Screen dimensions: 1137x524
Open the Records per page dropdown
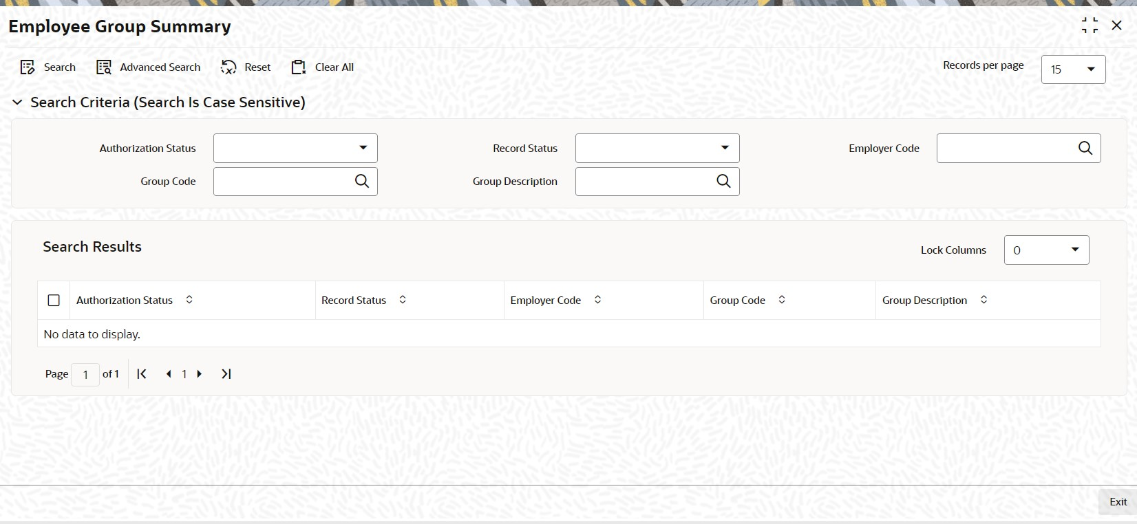coord(1073,69)
